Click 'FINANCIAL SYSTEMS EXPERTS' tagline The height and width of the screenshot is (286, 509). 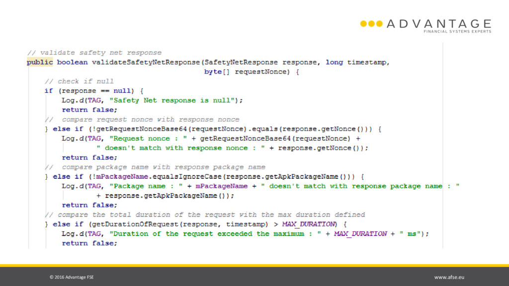457,31
